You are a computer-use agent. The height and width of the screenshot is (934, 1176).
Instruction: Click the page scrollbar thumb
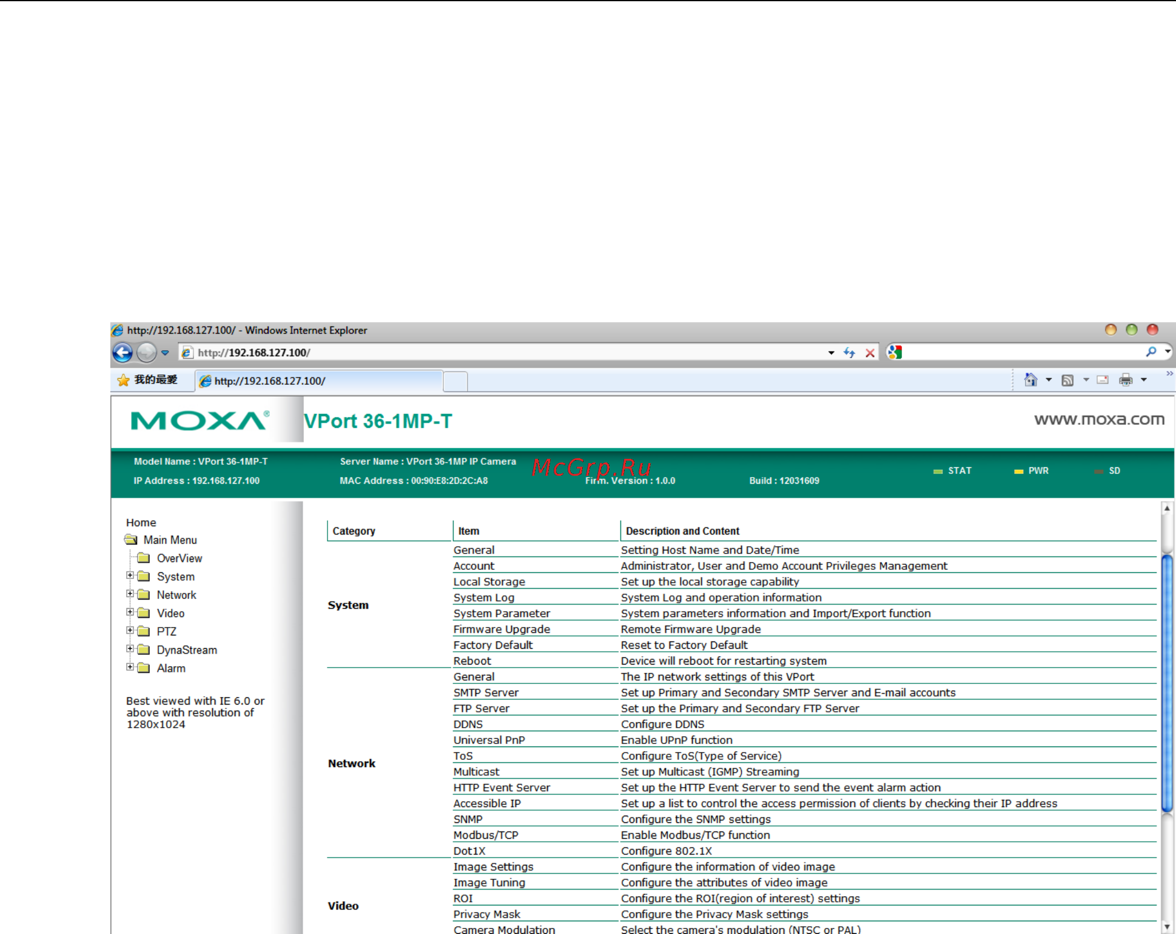pyautogui.click(x=1167, y=683)
